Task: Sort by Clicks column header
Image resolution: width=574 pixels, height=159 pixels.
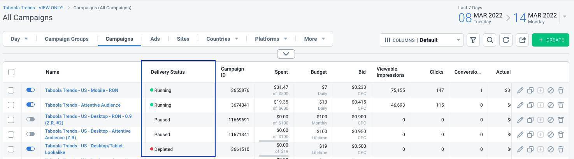Action: (437, 72)
